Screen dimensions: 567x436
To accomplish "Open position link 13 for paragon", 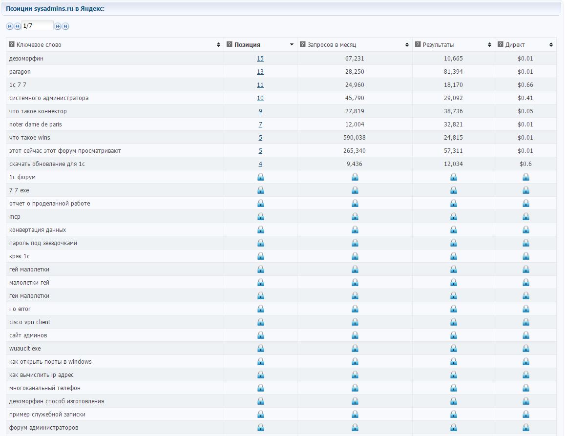I will pos(260,72).
